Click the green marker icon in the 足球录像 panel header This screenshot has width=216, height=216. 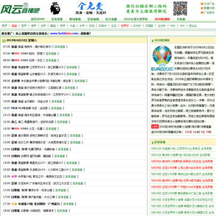[153, 143]
